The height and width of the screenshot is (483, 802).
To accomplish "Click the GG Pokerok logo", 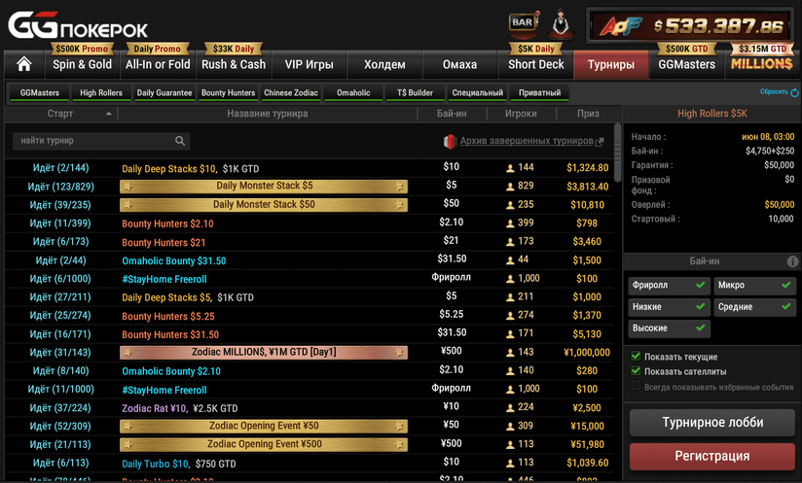I will point(78,25).
